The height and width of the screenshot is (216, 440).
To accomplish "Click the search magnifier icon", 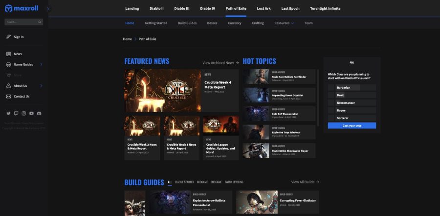I will click(x=40, y=22).
